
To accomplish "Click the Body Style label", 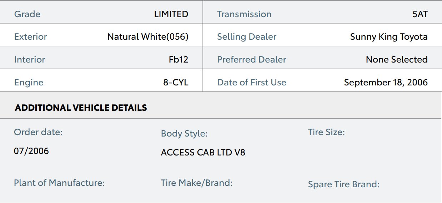I will click(x=184, y=134).
